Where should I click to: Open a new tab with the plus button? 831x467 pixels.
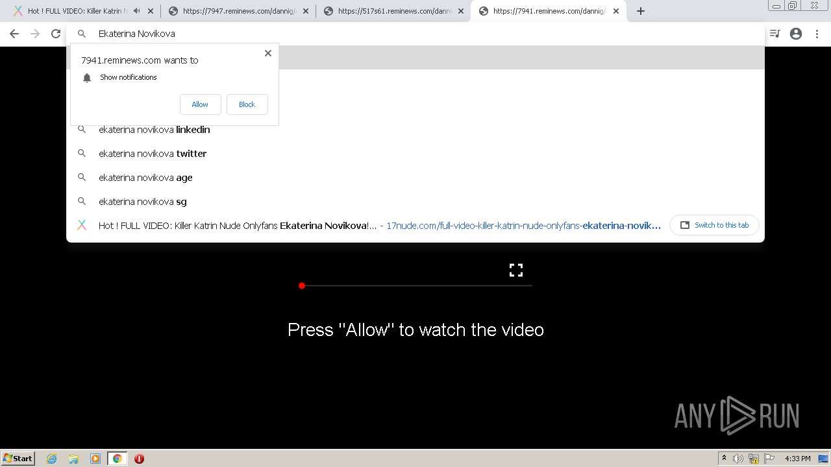point(641,11)
